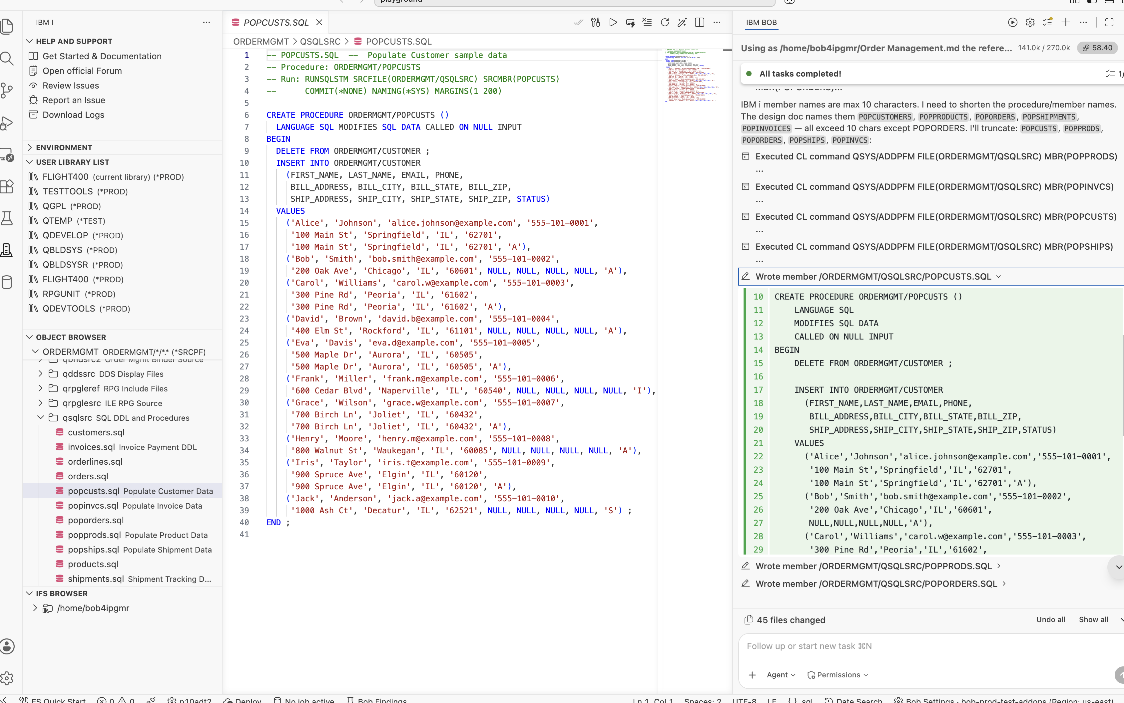Open the Permissions dropdown
Screen dimensions: 1124x703
tap(838, 675)
